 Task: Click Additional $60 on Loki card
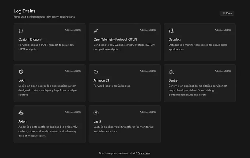pos(72,71)
